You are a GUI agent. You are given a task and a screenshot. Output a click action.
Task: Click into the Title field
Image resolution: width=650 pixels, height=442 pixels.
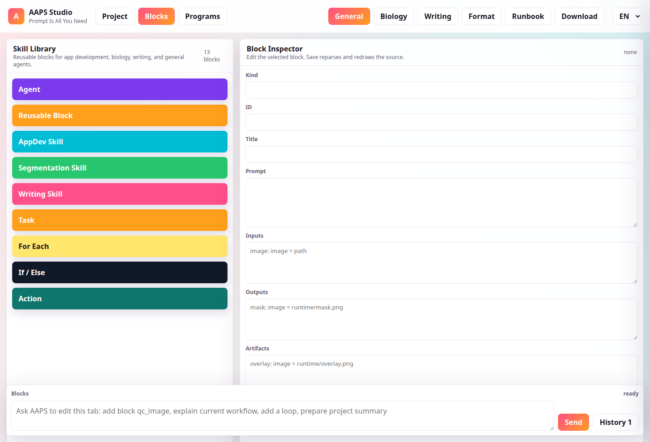click(x=441, y=154)
